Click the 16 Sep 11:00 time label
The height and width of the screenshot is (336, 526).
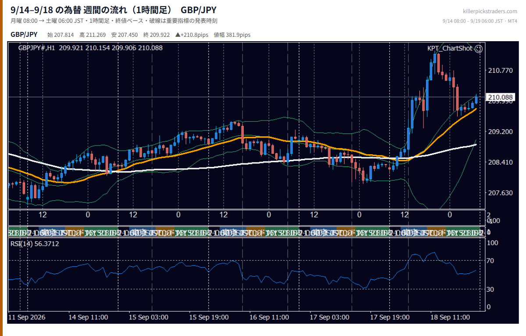[269, 317]
